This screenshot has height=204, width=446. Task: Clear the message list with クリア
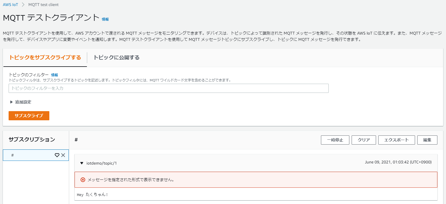(364, 140)
